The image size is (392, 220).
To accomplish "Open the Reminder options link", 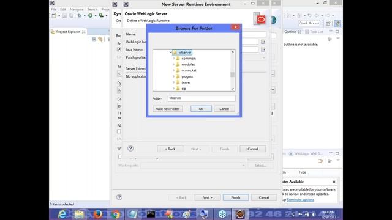I will (301, 200).
